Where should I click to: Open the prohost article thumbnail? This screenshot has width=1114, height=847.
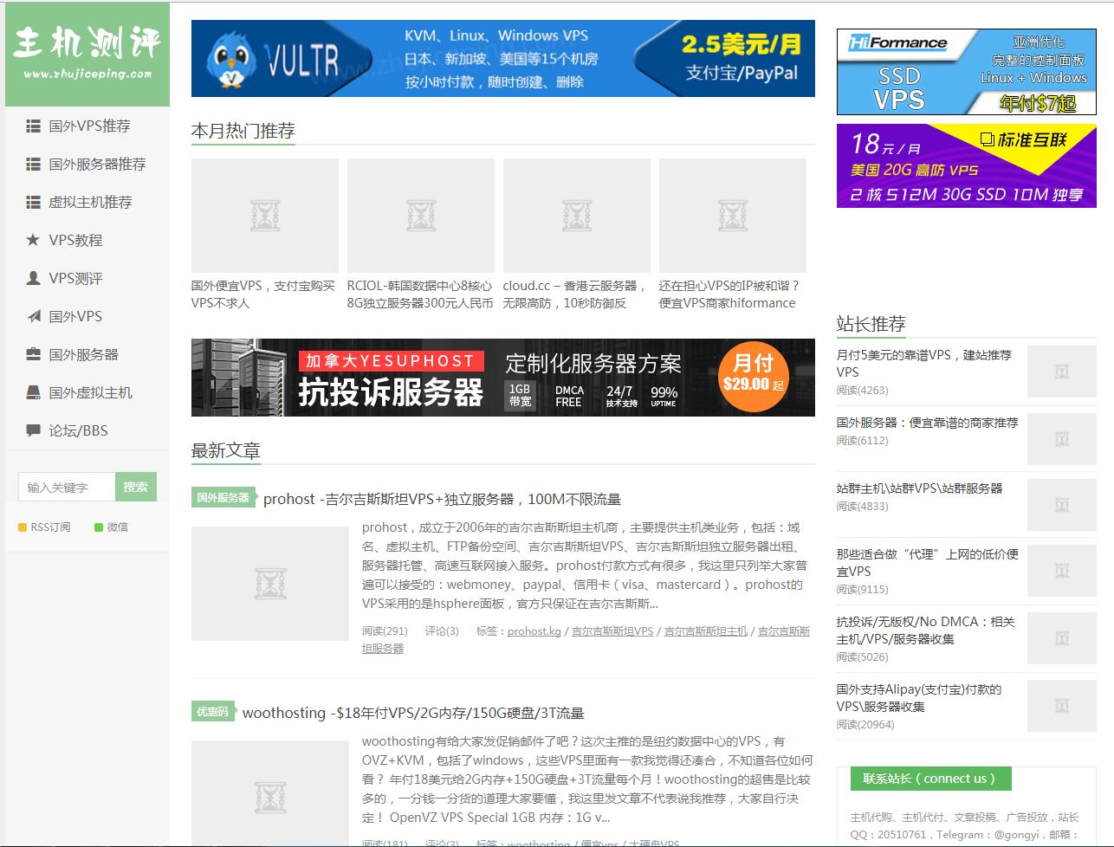270,584
